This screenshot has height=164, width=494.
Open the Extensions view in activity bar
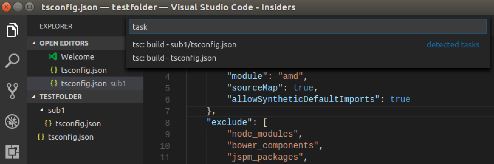pyautogui.click(x=12, y=152)
